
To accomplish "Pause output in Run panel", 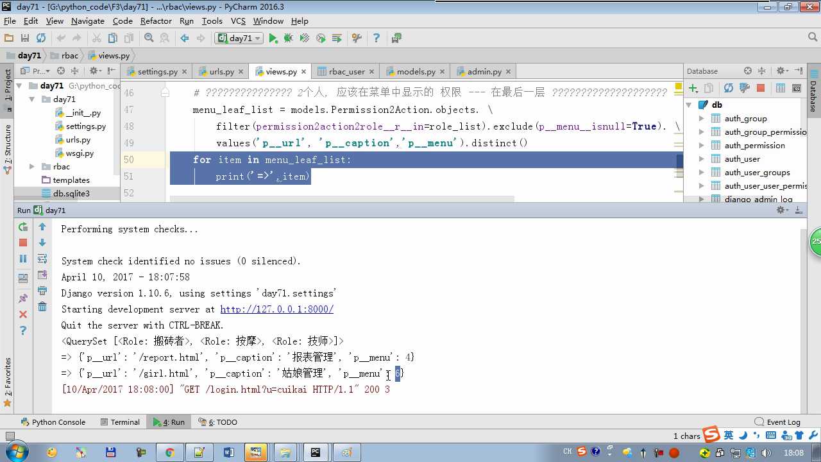I will click(23, 259).
